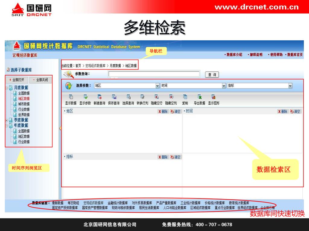Click the yellow sidebar collapse arrow

(x=60, y=128)
